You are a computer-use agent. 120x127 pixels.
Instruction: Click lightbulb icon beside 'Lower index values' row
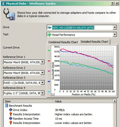[11, 123]
